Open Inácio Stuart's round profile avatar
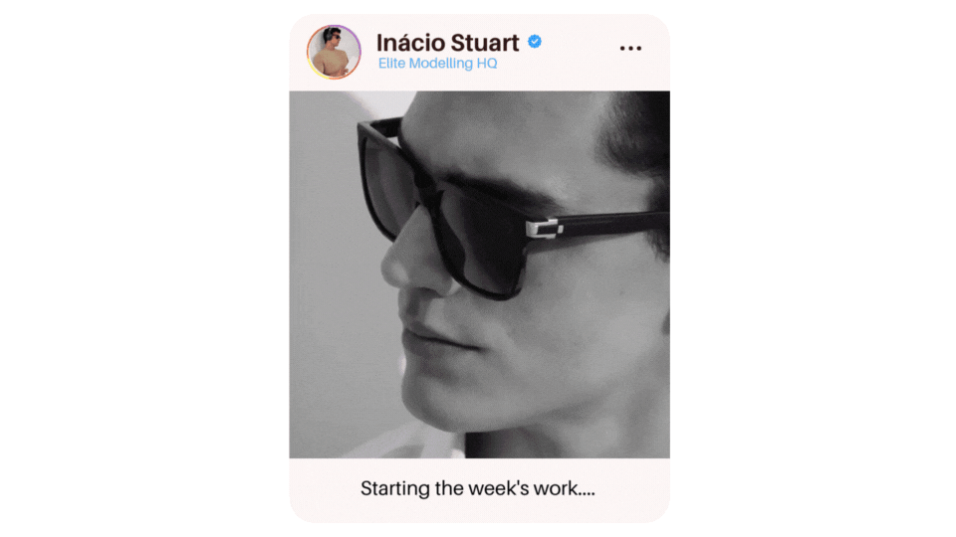The image size is (956, 537). tap(334, 53)
